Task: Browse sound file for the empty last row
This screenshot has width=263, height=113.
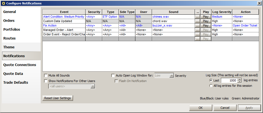Action: (x=197, y=39)
